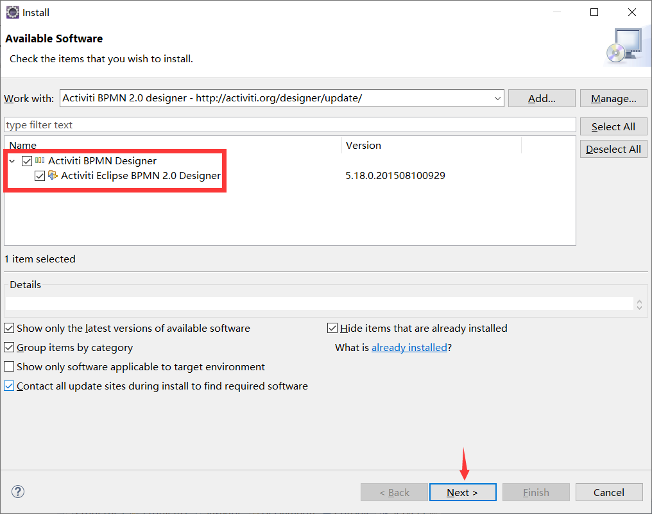Viewport: 652px width, 514px height.
Task: Click the help question mark icon
Action: (x=18, y=492)
